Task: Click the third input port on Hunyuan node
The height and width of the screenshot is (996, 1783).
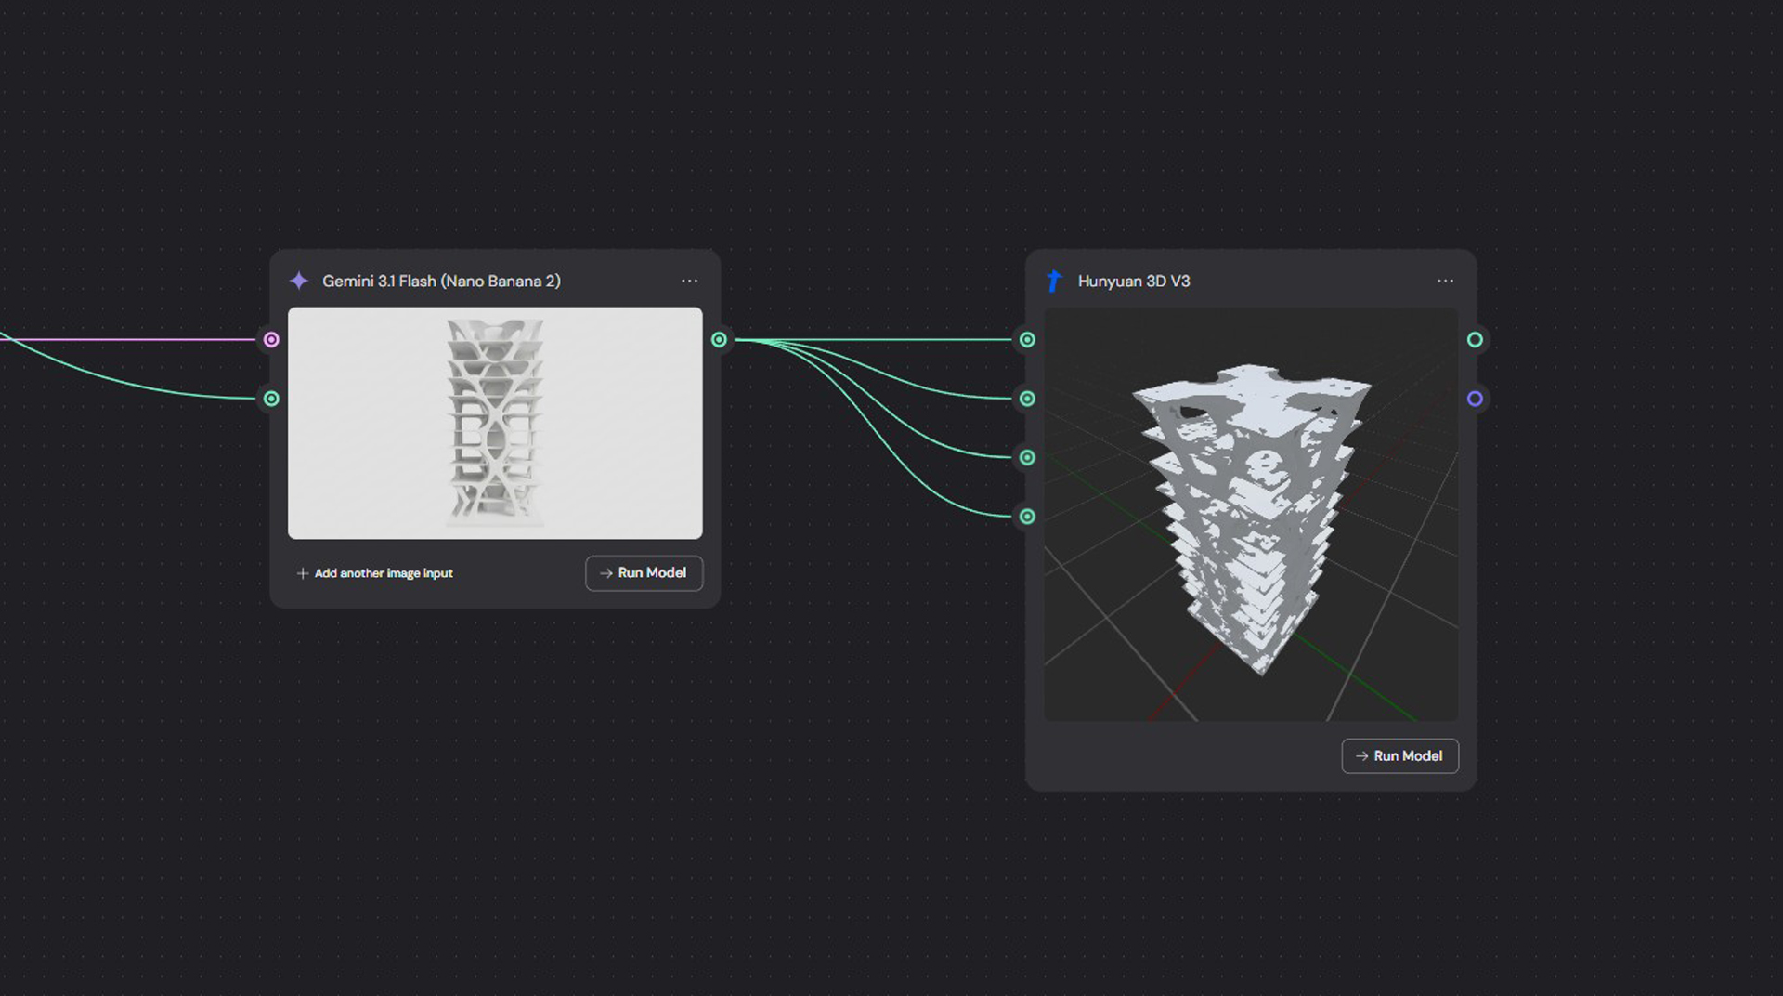Action: 1027,457
